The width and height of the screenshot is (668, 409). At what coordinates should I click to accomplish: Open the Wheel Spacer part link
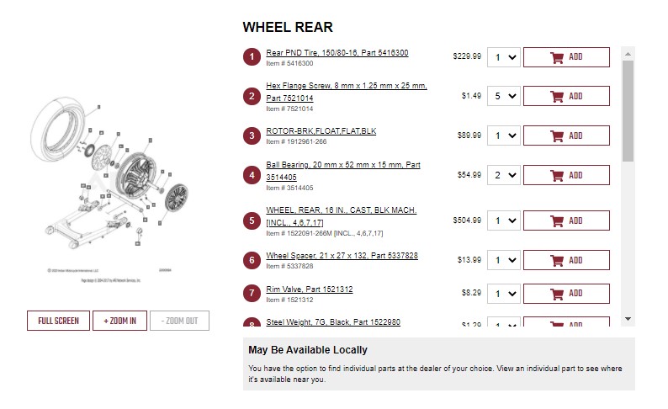pos(342,255)
